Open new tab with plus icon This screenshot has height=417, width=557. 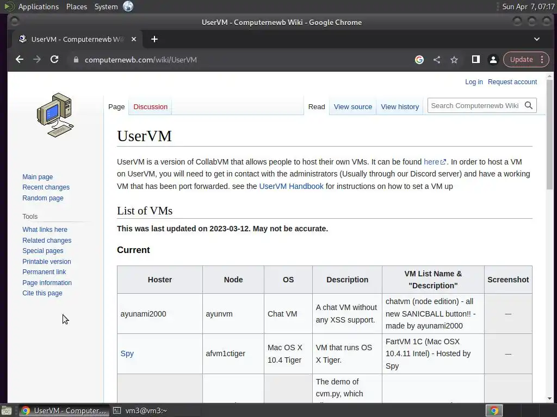(x=154, y=39)
